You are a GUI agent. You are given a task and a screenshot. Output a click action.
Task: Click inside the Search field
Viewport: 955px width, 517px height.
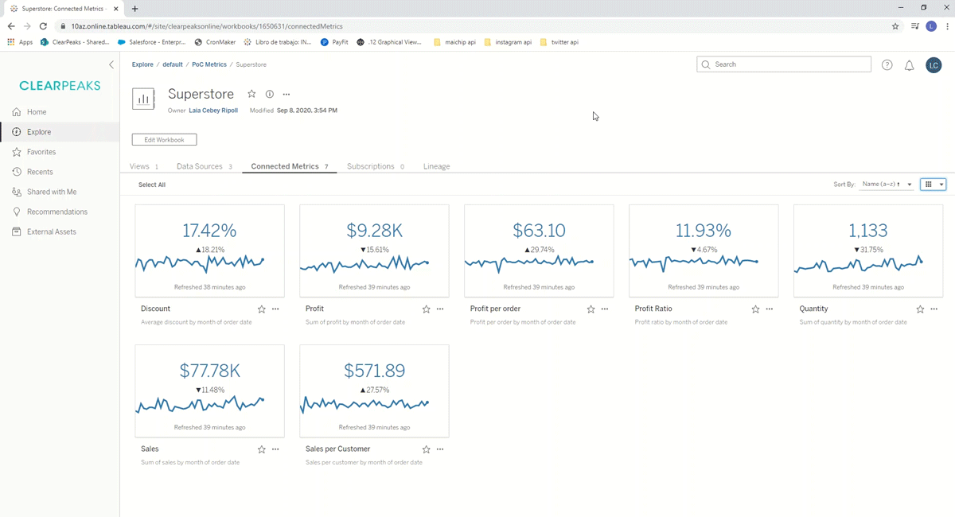pos(784,64)
